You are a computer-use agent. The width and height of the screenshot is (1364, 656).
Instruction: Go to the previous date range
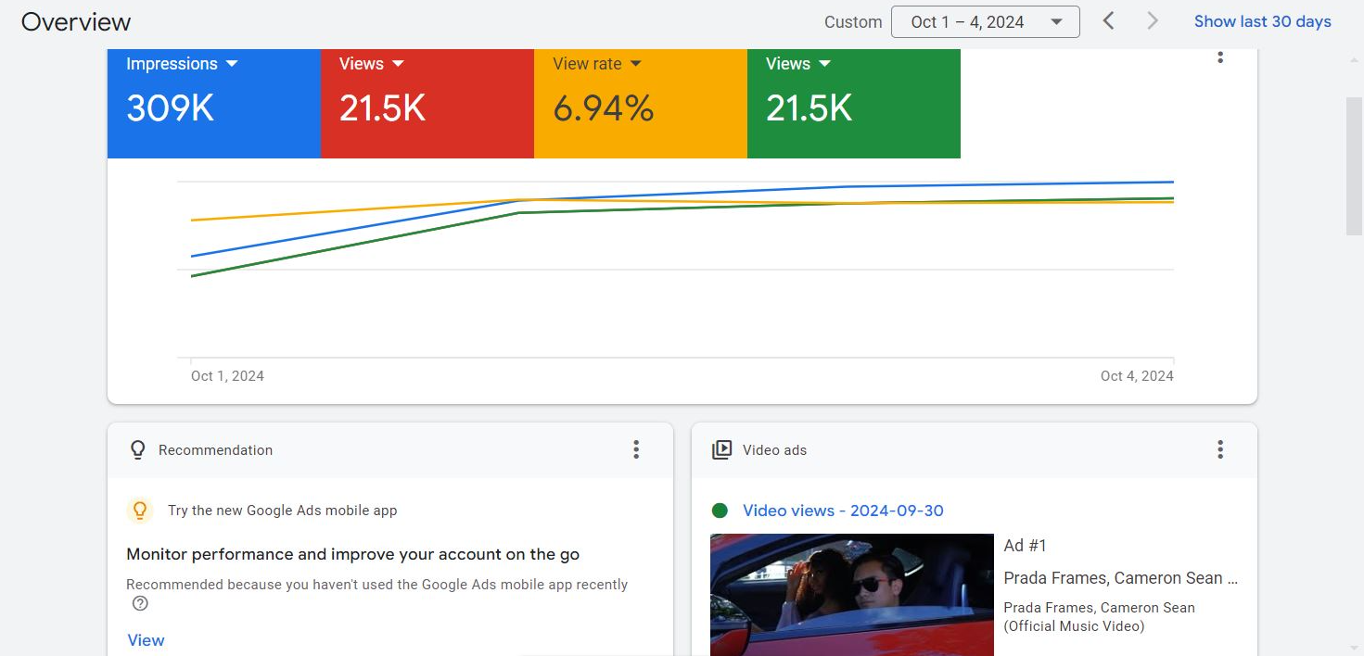coord(1108,21)
